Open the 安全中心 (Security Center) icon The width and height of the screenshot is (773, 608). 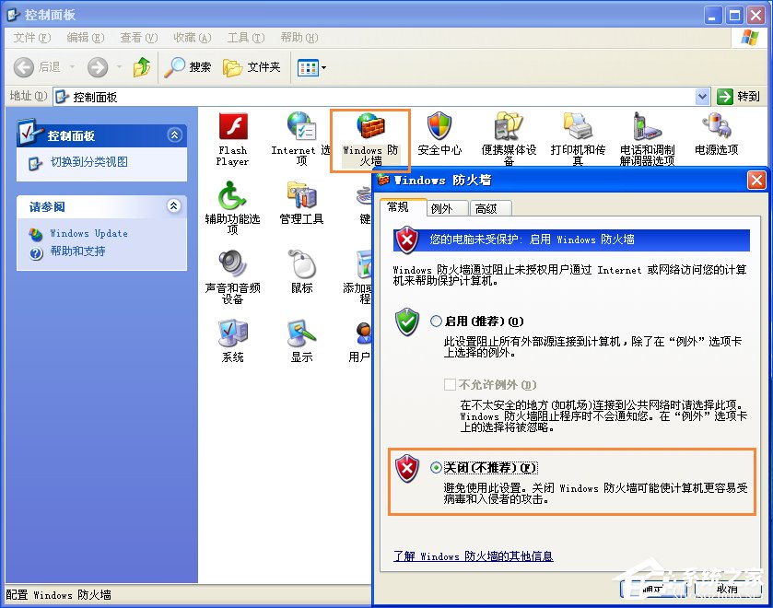(439, 134)
